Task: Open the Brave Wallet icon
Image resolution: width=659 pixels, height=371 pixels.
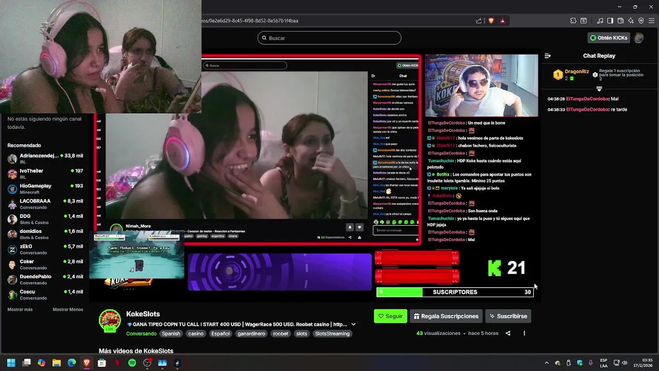Action: point(620,21)
